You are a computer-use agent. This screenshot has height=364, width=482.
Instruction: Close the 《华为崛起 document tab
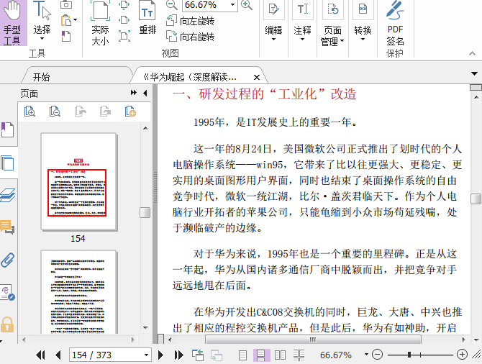[x=257, y=77]
